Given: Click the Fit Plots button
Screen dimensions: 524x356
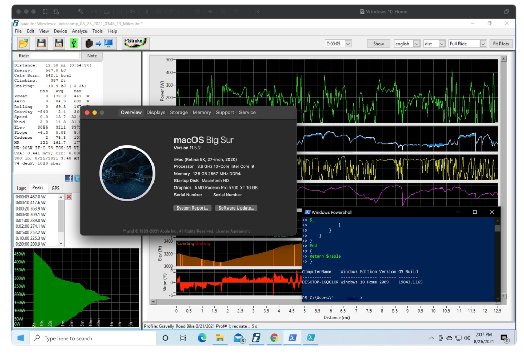Looking at the screenshot, I should 500,44.
